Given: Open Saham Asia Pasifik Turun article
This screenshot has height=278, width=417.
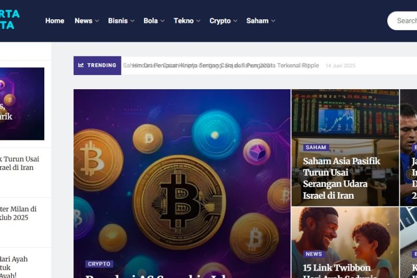Looking at the screenshot, I should (x=341, y=178).
